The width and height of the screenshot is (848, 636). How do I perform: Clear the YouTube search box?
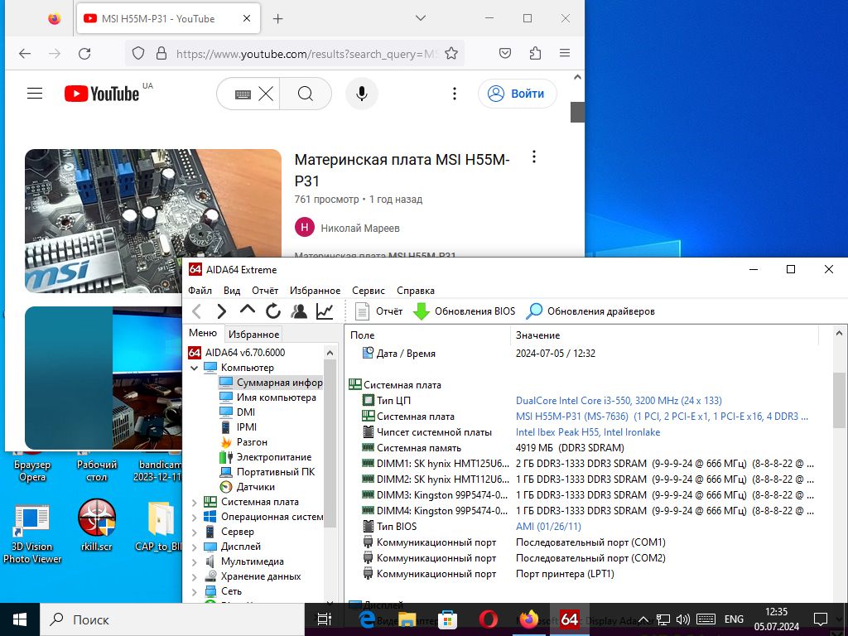click(266, 94)
